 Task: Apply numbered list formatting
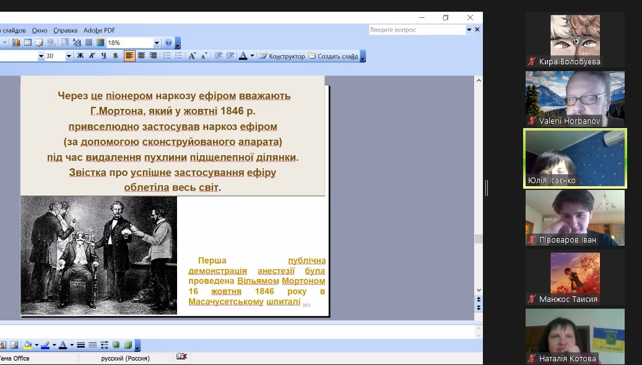tap(167, 56)
